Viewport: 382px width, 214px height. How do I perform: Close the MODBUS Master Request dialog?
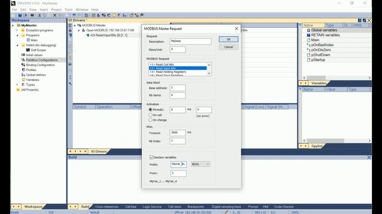(x=236, y=29)
